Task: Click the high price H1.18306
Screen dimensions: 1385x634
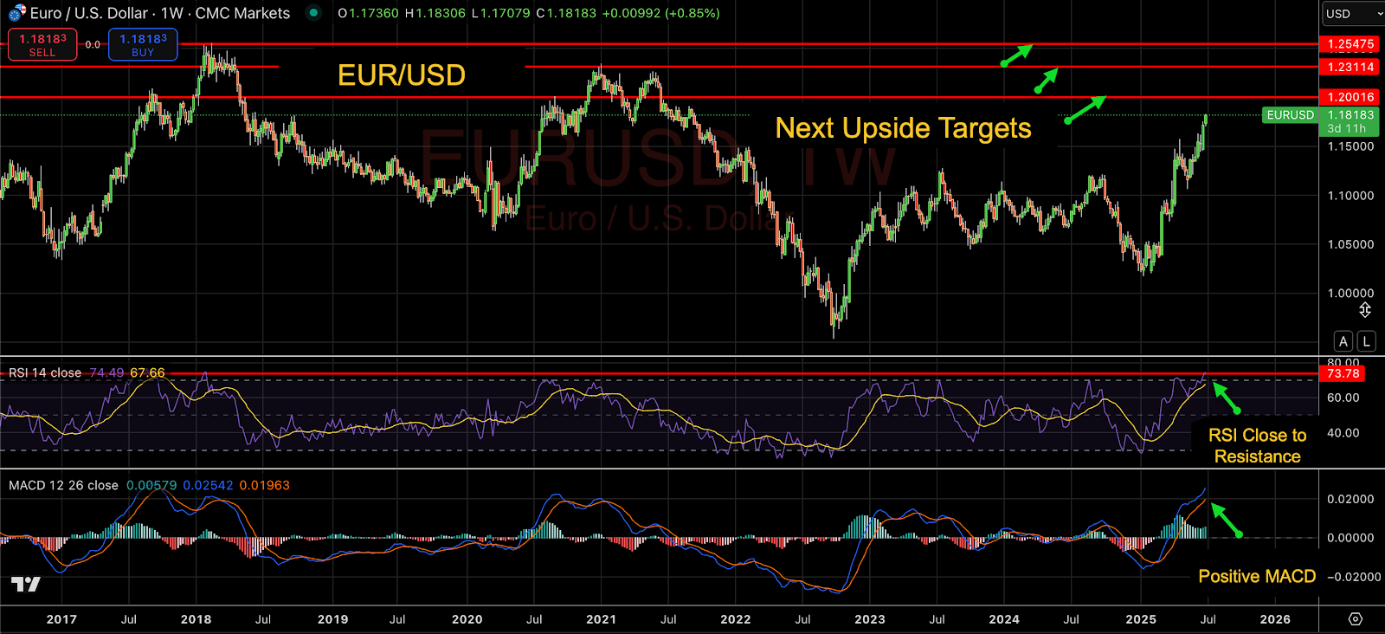Action: coord(435,13)
